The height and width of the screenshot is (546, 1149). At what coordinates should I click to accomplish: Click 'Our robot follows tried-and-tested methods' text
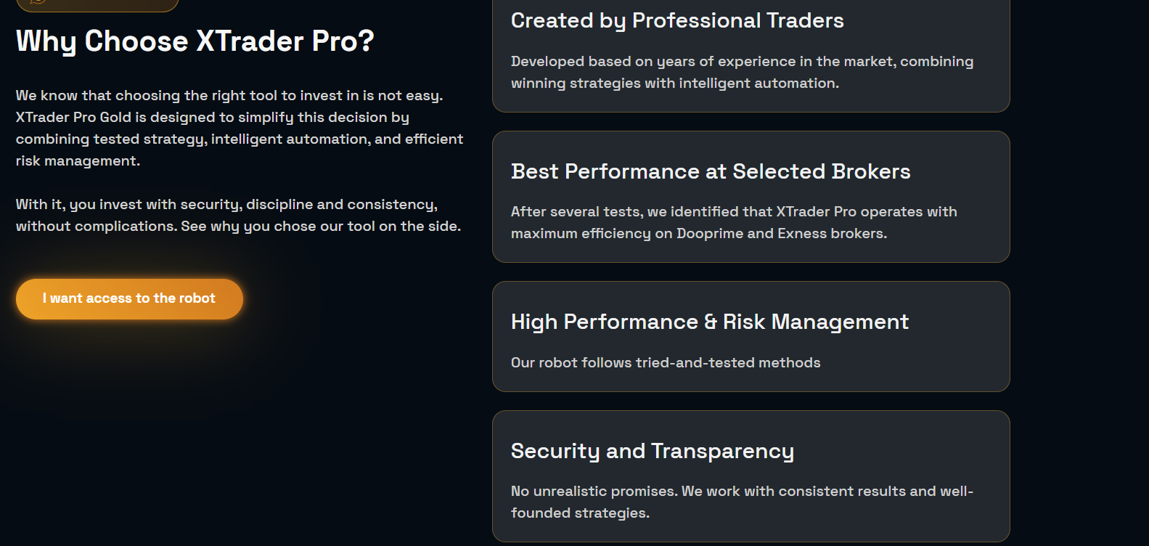(665, 363)
